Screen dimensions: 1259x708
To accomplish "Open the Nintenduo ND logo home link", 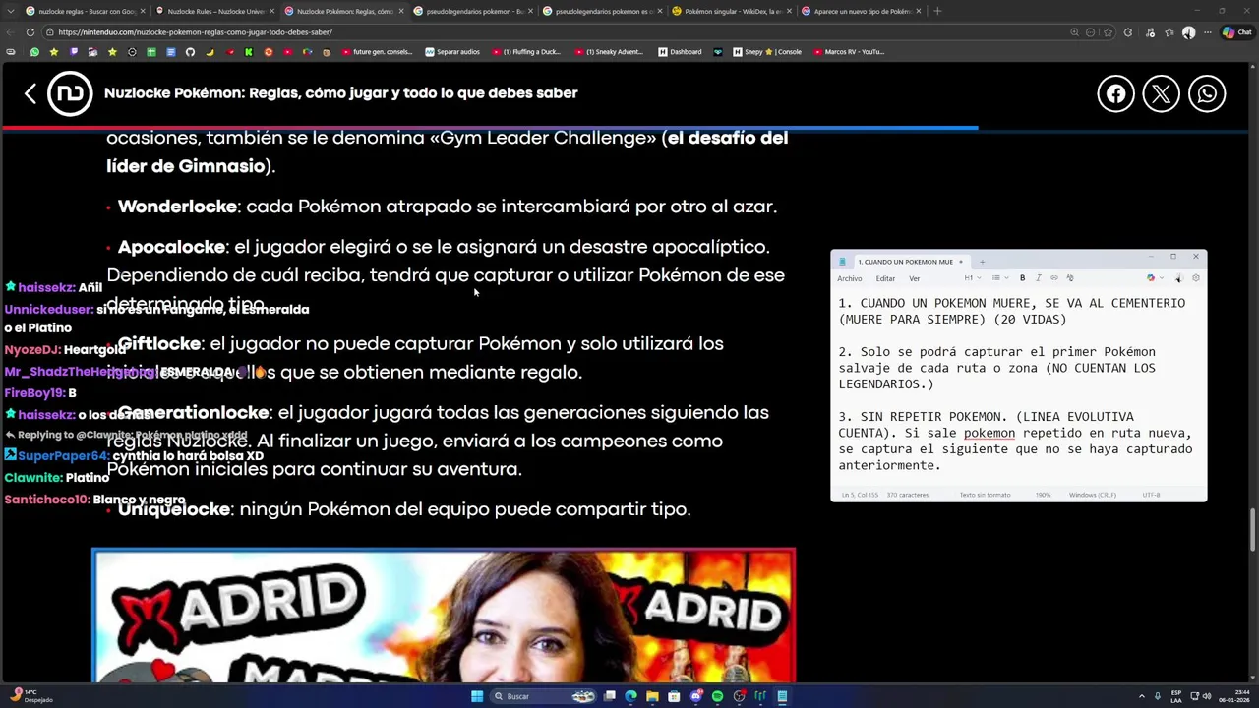I will click(x=70, y=93).
